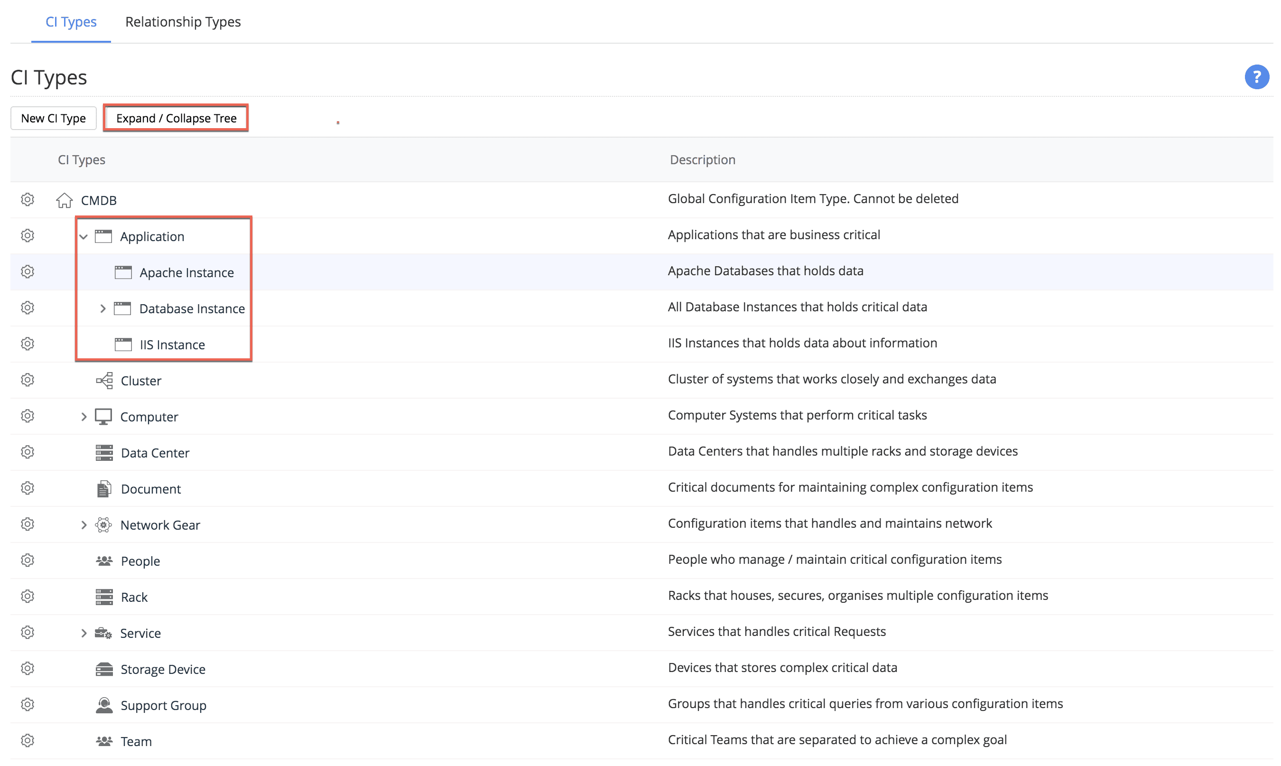Click the New CI Type button

tap(53, 118)
